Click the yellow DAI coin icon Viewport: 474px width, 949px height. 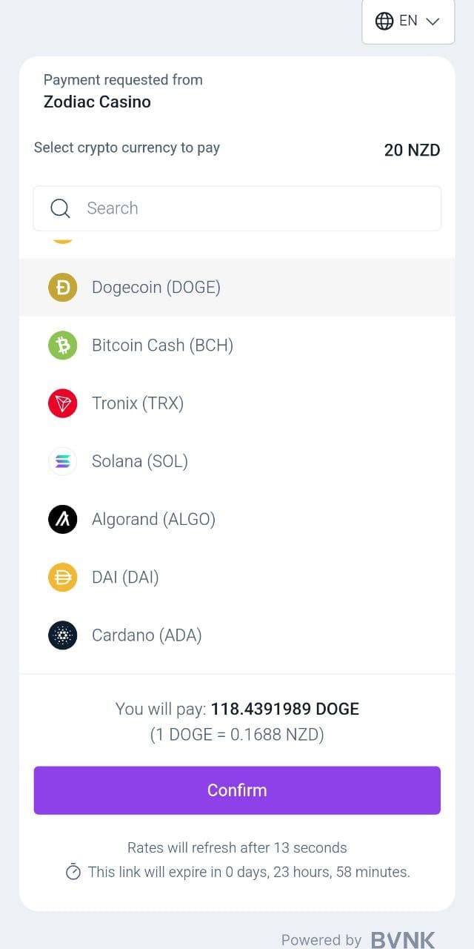point(63,577)
